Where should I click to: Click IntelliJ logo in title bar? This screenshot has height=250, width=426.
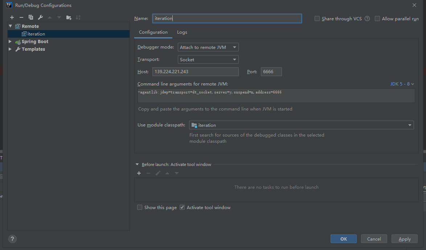[9, 5]
